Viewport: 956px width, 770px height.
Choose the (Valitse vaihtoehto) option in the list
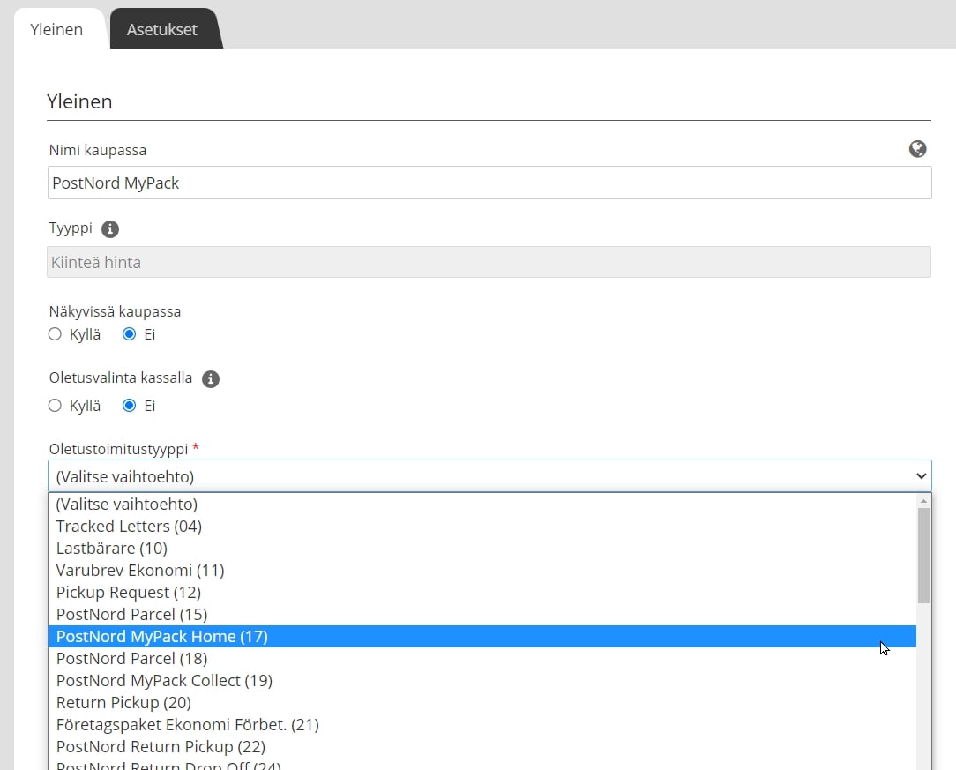tap(482, 505)
